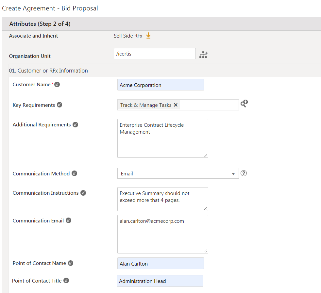The image size is (321, 293).
Task: Click the inherit icon next to Key Requirements
Action: [x=59, y=105]
